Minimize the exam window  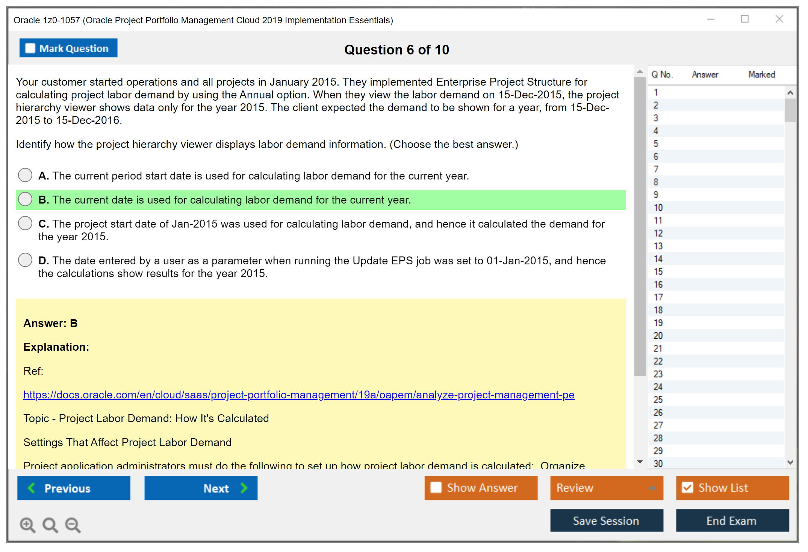coord(710,19)
